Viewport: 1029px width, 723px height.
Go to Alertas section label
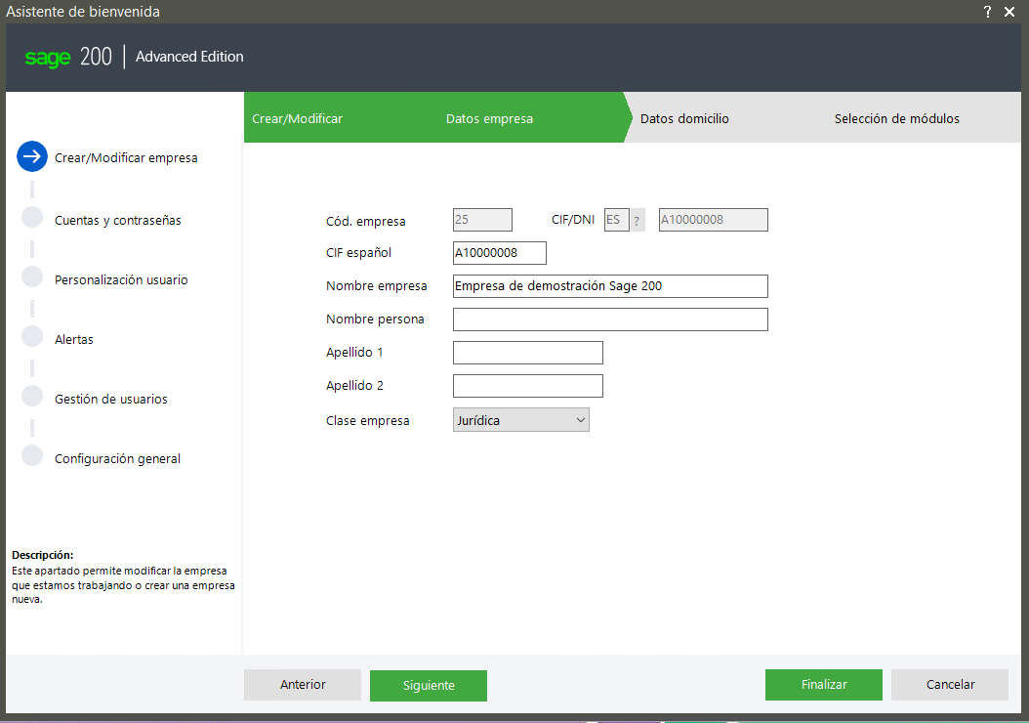click(x=74, y=339)
